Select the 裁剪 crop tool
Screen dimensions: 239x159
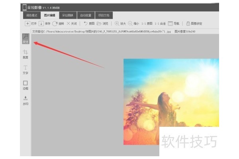click(x=25, y=54)
